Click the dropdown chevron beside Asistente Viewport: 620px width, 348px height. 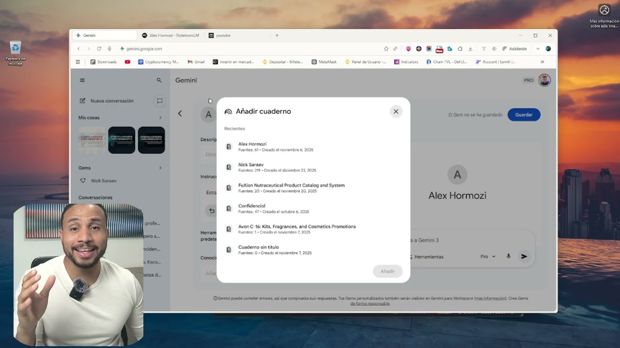(538, 49)
